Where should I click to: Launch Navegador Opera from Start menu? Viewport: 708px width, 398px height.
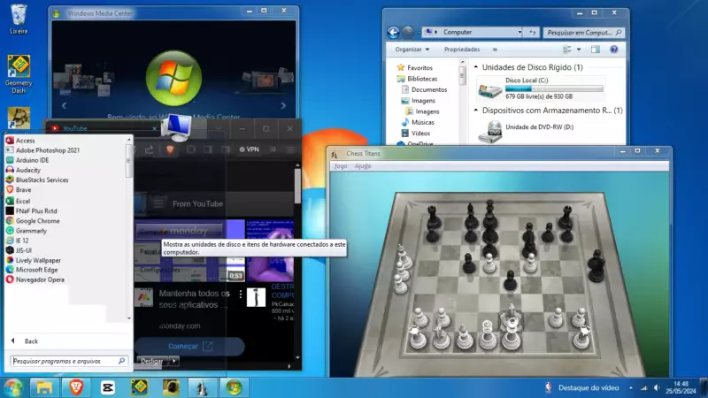[x=40, y=279]
